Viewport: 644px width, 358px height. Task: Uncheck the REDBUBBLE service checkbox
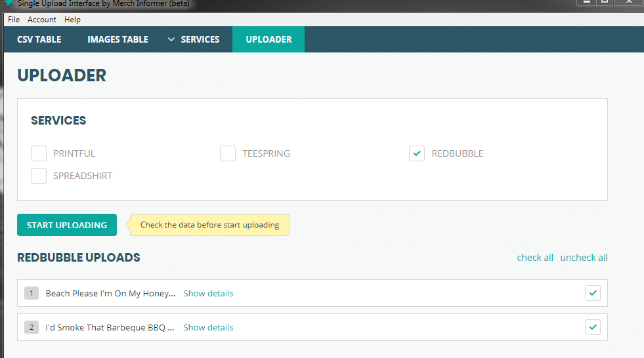(x=417, y=153)
